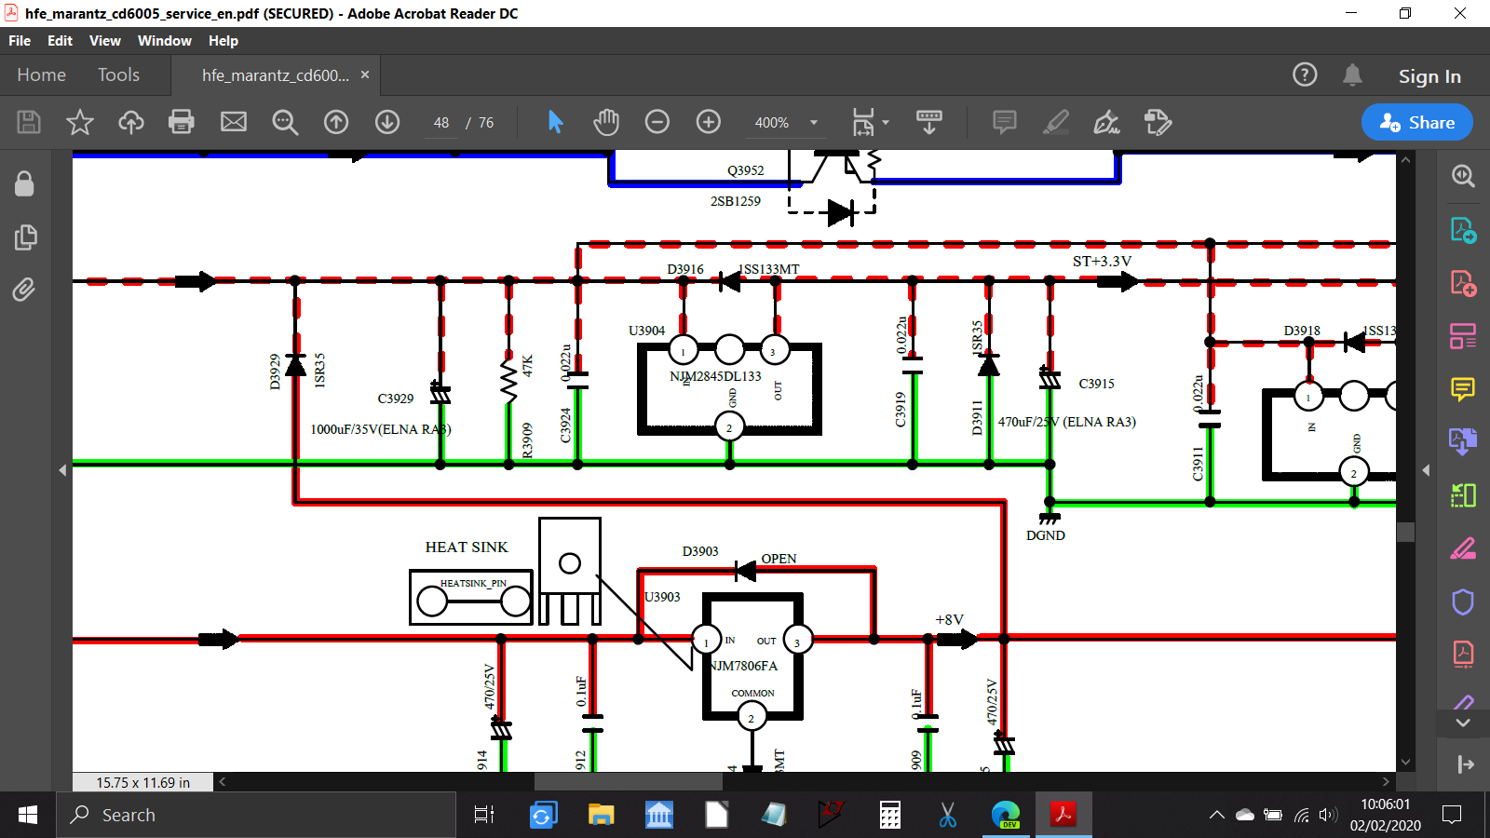Open the Help question mark menu
Viewport: 1490px width, 838px height.
click(1305, 74)
